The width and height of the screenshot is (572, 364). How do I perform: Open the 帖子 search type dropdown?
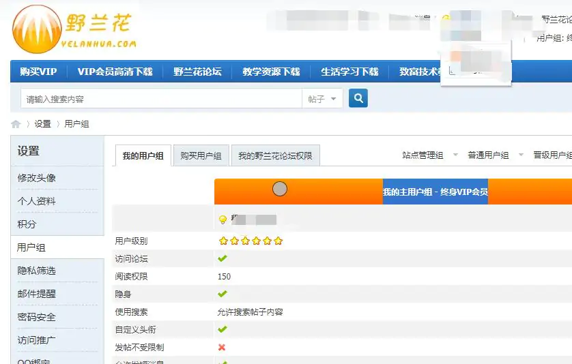322,99
